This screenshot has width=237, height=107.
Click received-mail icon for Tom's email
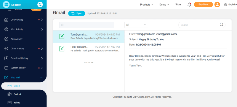point(62,36)
